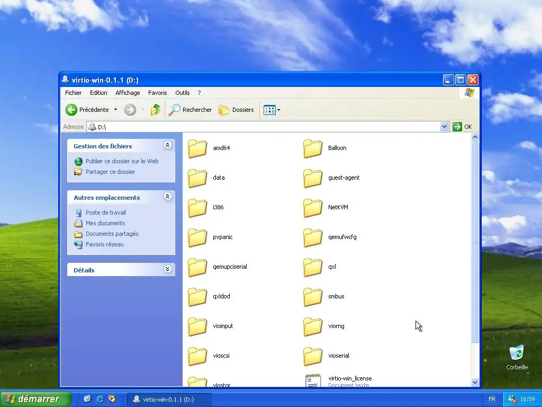Image resolution: width=542 pixels, height=407 pixels.
Task: Open the Edition menu
Action: tap(98, 93)
